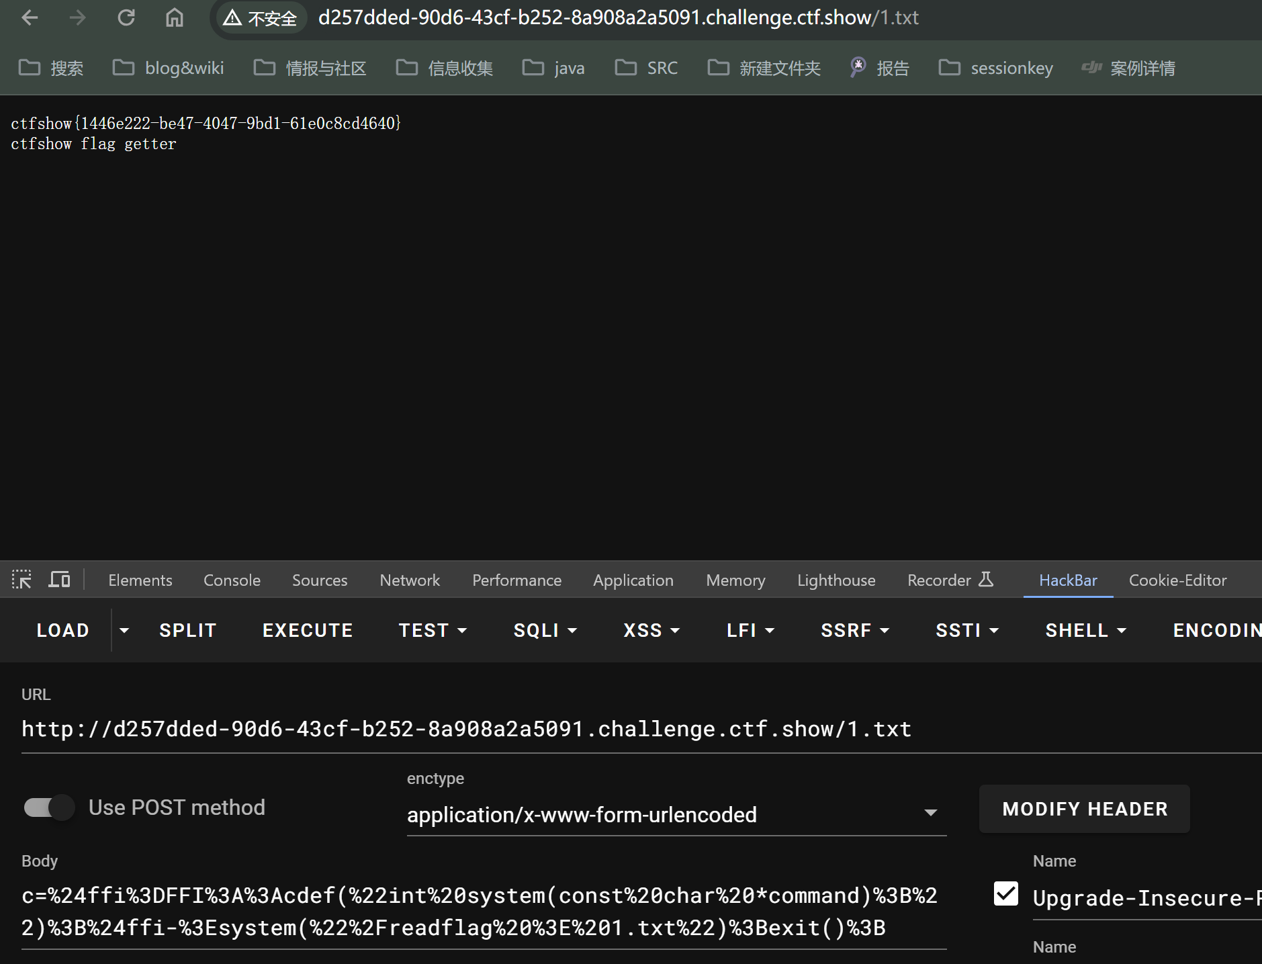Image resolution: width=1262 pixels, height=964 pixels.
Task: Click EXECUTE to send the request
Action: tap(308, 630)
